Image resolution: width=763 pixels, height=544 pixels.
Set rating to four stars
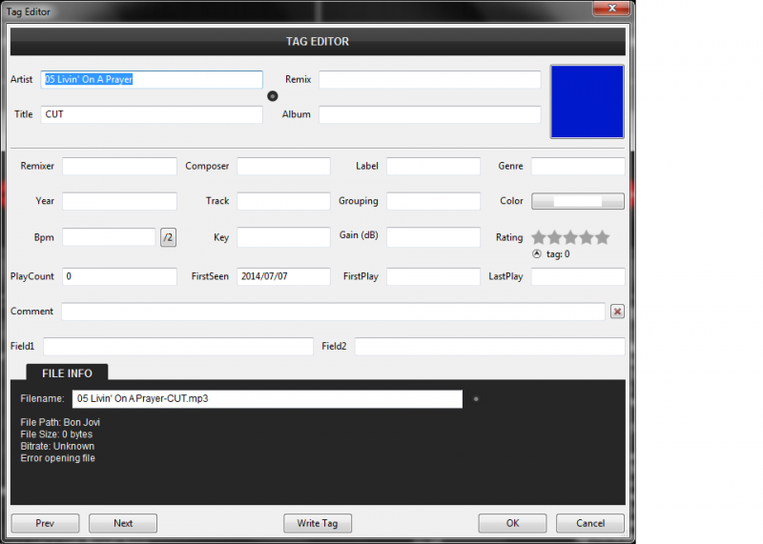(587, 237)
